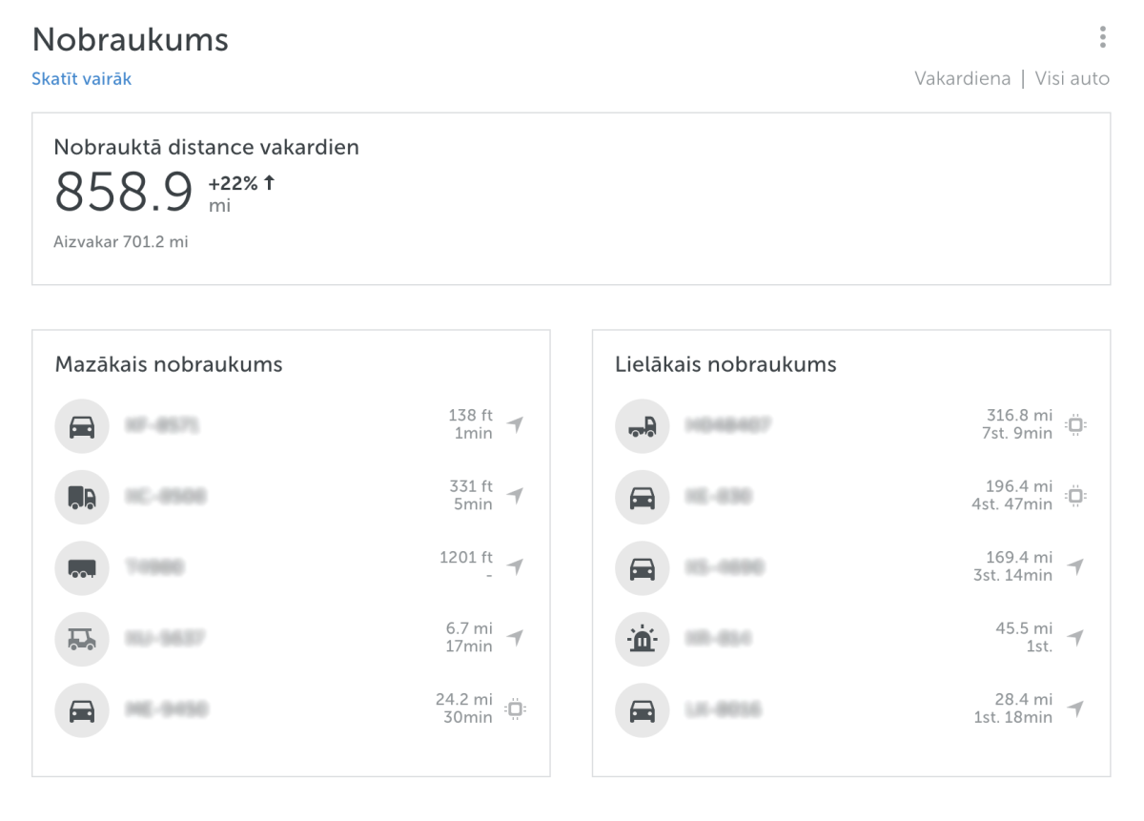Click the chip icon next to 316.8 mi
Screen dimensions: 1144x821
coord(1075,424)
